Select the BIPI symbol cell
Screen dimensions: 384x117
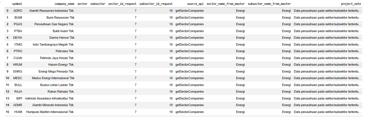click(x=19, y=98)
